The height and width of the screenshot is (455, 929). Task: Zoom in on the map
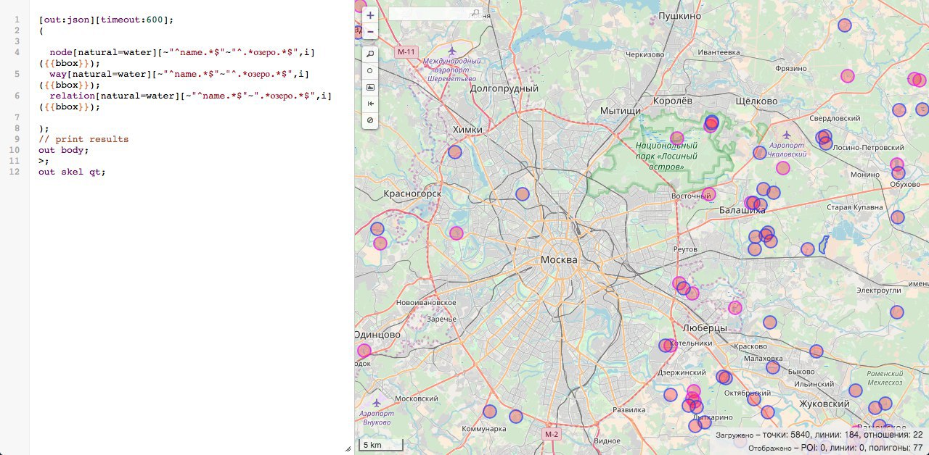pyautogui.click(x=370, y=15)
